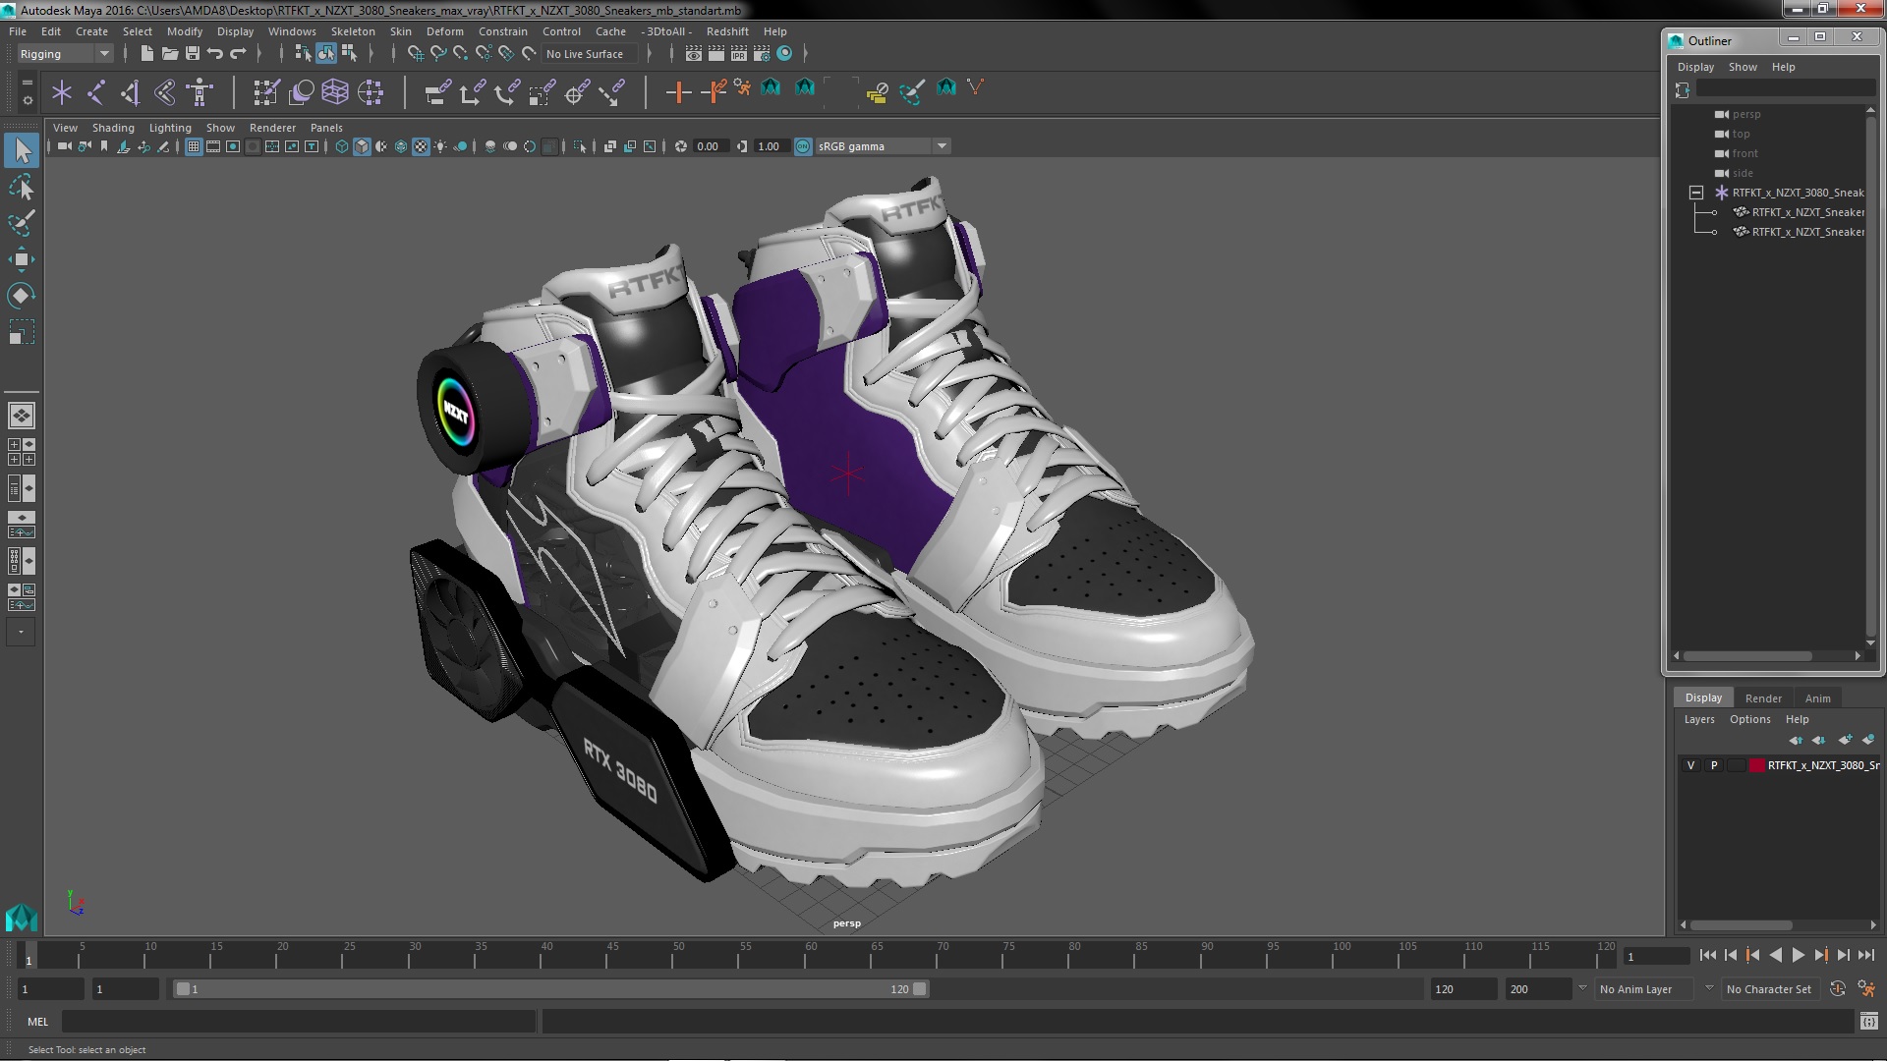The height and width of the screenshot is (1061, 1887).
Task: Click the Create Cluster shelf icon
Action: [371, 92]
